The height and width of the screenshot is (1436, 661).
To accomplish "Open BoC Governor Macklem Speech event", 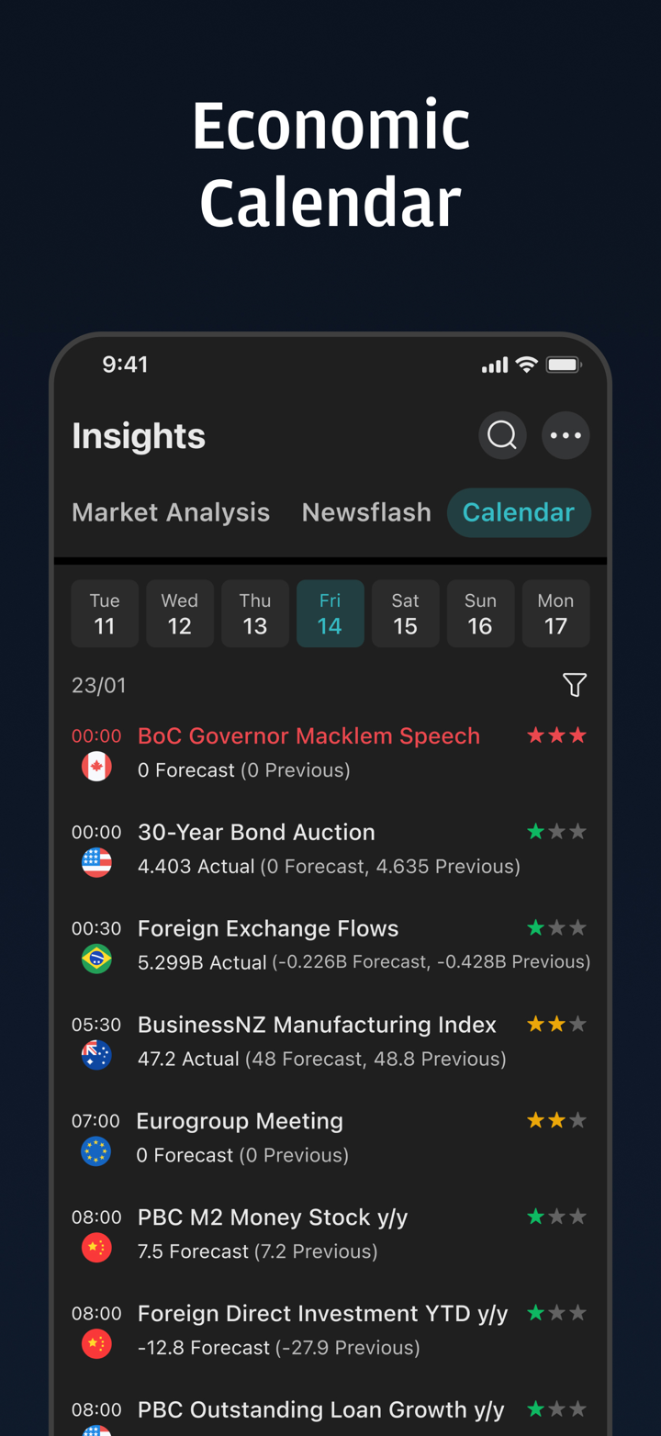I will pyautogui.click(x=308, y=736).
